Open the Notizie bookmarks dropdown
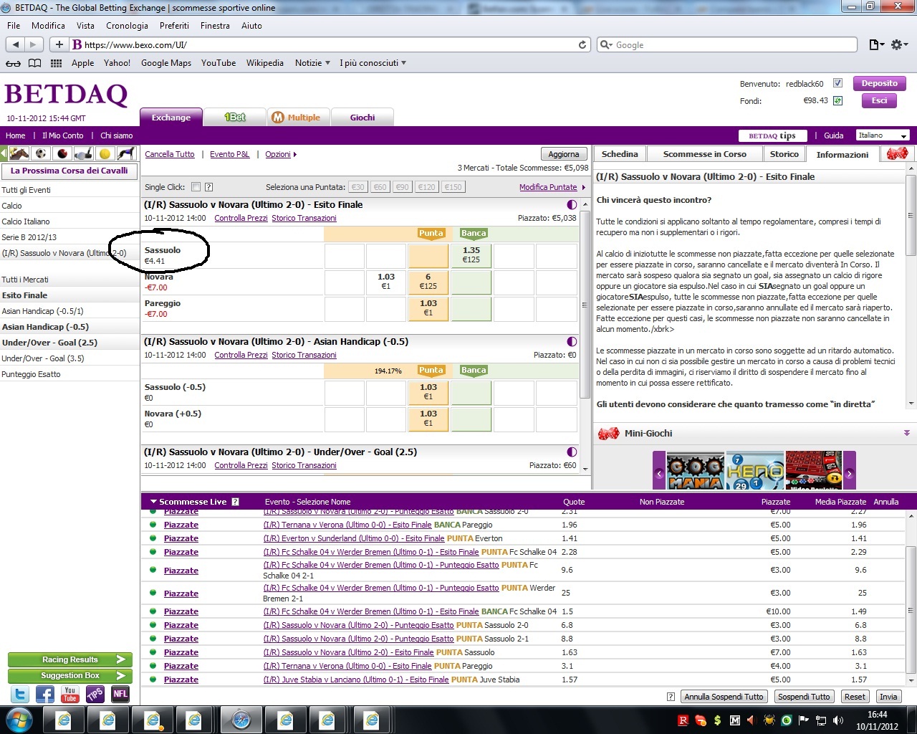Screen dimensions: 917x734 [312, 63]
